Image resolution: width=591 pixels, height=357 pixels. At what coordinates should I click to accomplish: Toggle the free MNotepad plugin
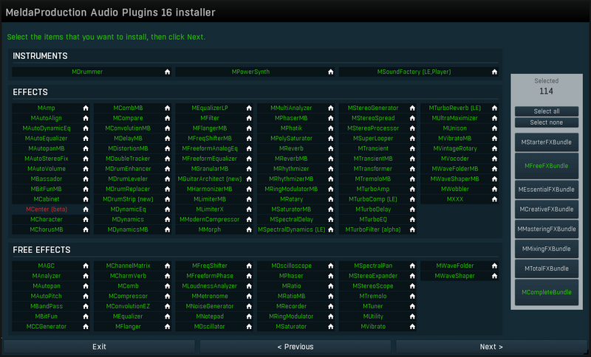point(210,316)
